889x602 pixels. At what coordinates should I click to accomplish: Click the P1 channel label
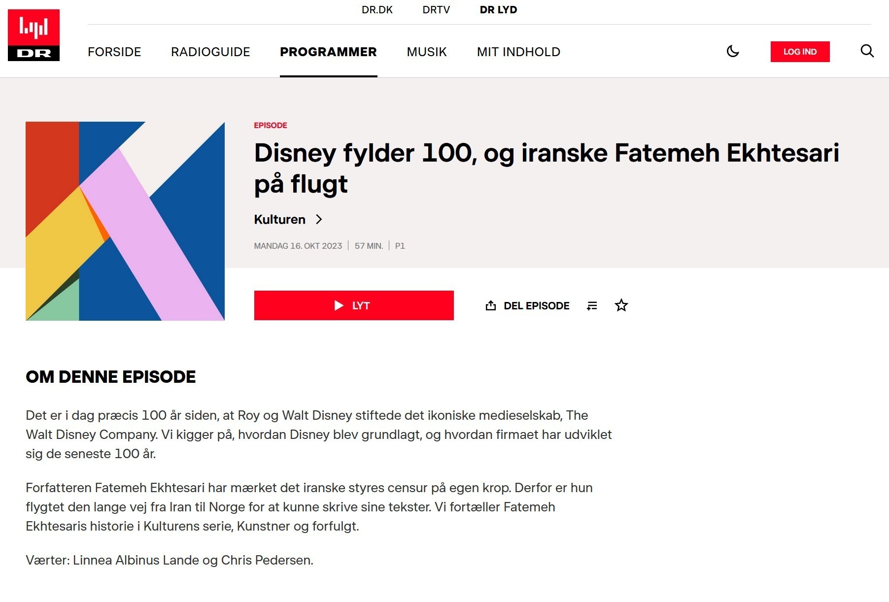pyautogui.click(x=400, y=246)
